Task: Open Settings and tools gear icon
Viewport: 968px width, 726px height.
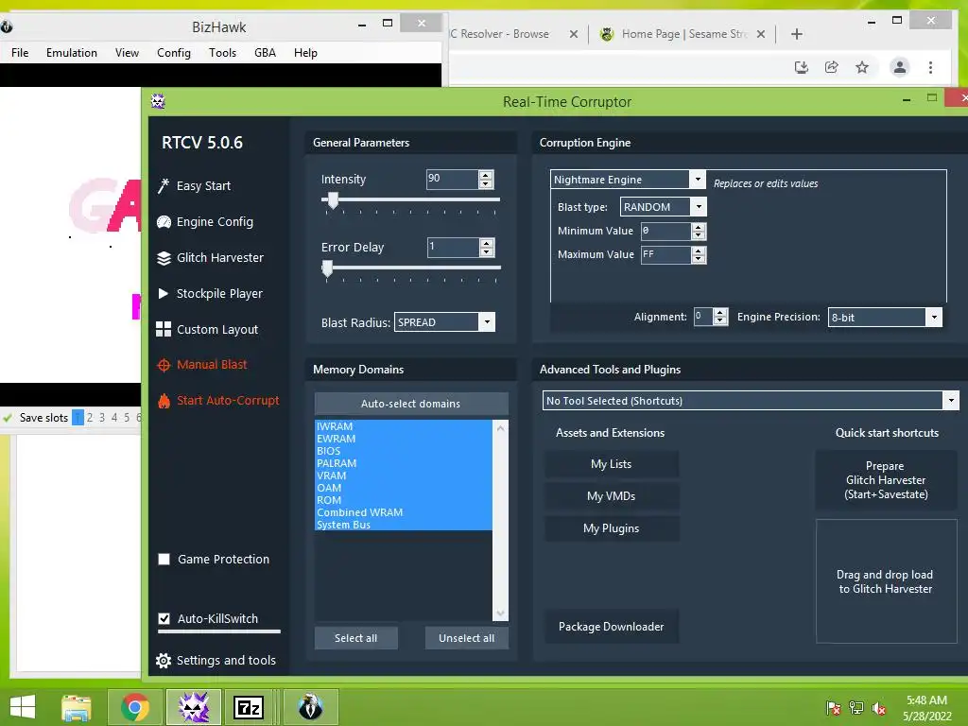Action: [x=164, y=661]
